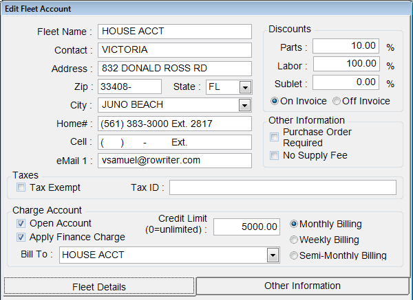Select the Off Invoice radio button
The image size is (413, 300).
coord(337,101)
